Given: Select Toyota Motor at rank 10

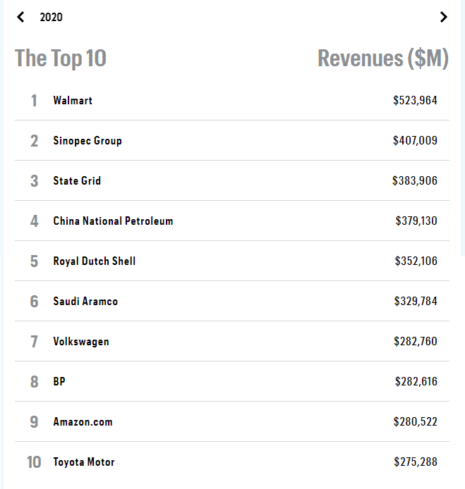Looking at the screenshot, I should tap(84, 462).
